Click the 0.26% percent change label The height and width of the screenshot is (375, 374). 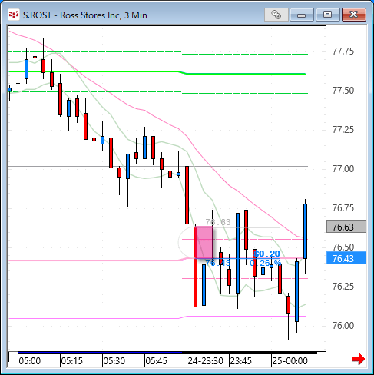pyautogui.click(x=266, y=263)
